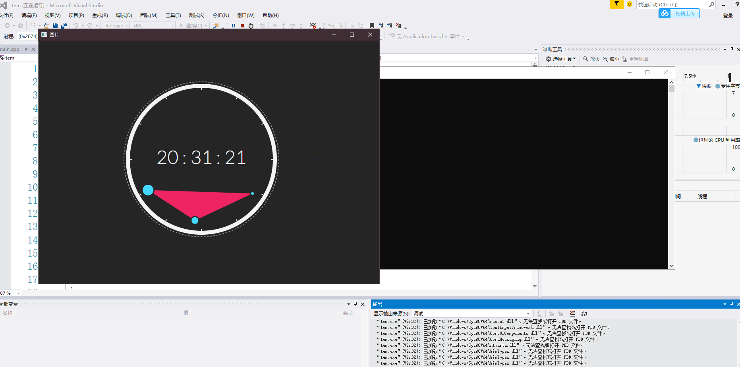Pause debugging with the Break All icon

point(234,25)
